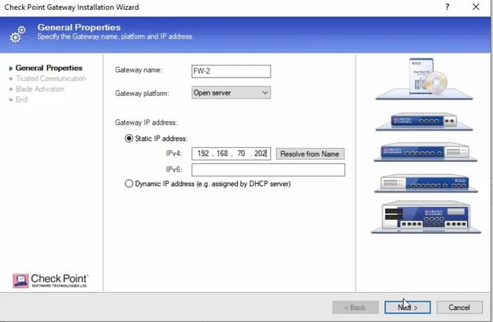
Task: Click the software box with CD image
Action: [425, 79]
